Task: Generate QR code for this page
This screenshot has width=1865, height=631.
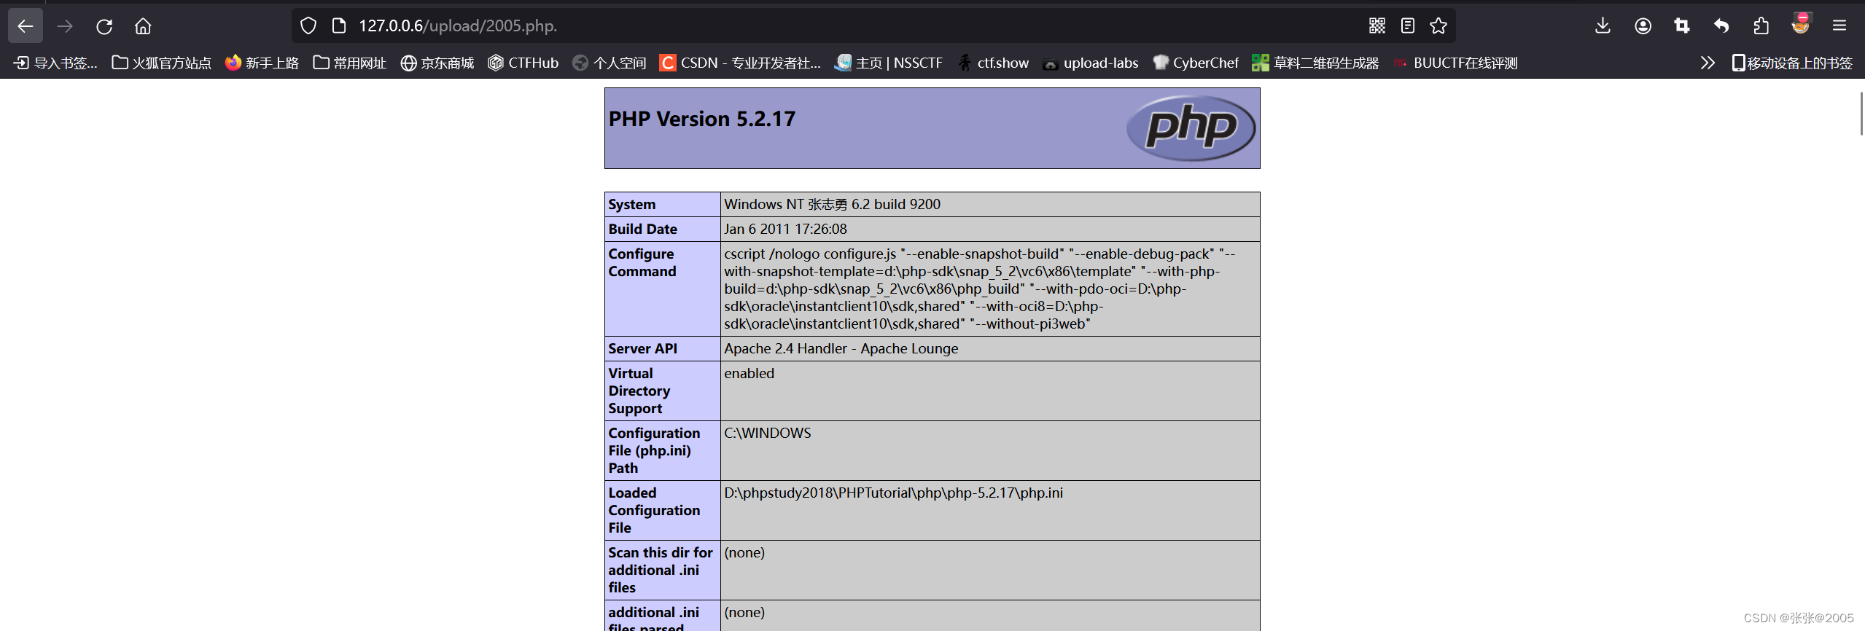Action: click(1377, 26)
